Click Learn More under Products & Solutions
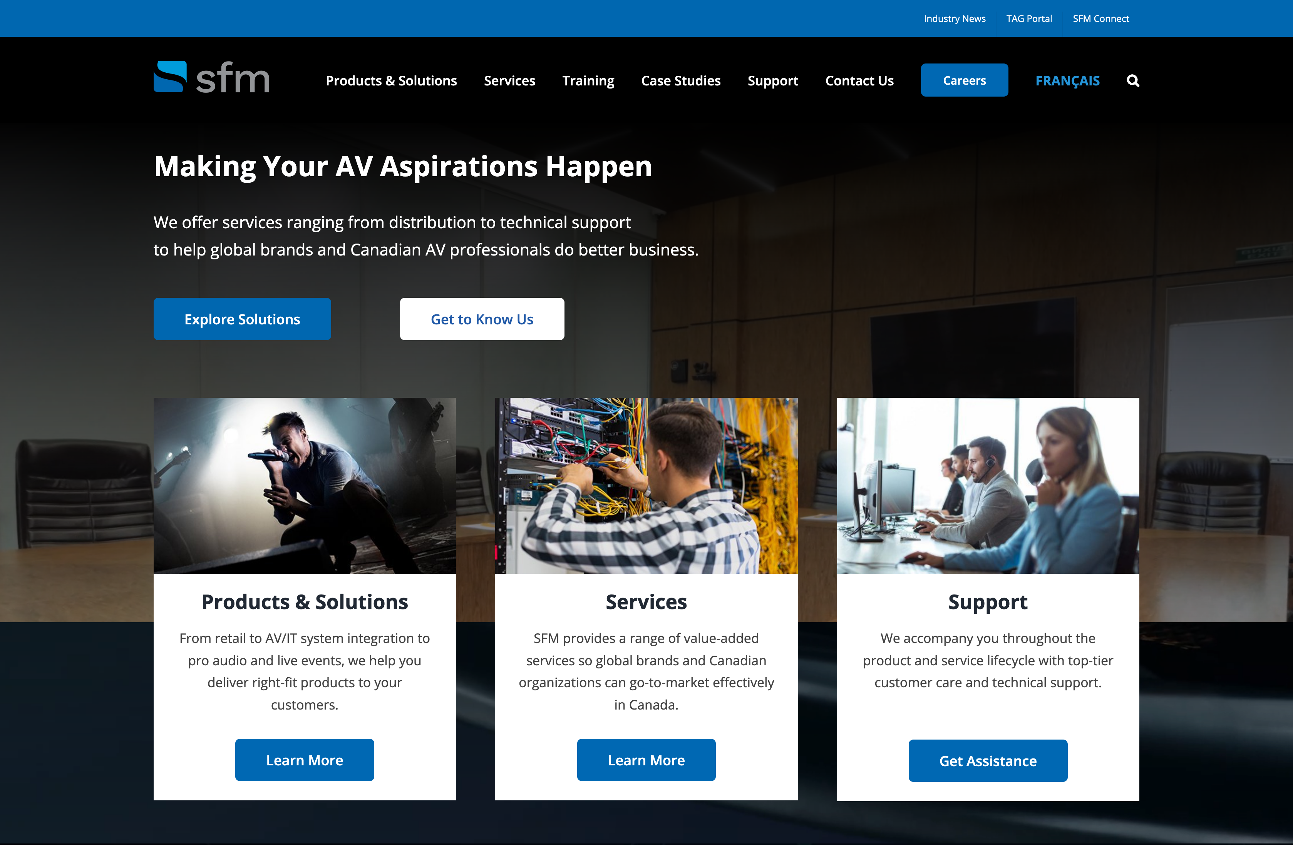The width and height of the screenshot is (1293, 845). click(x=305, y=760)
